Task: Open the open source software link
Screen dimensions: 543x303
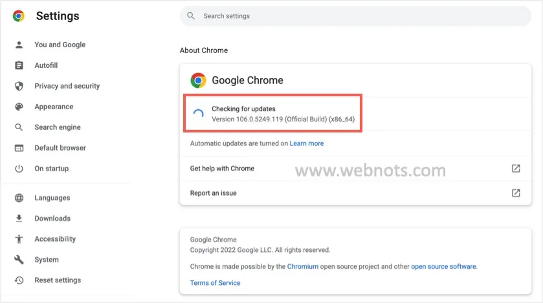Action: (x=443, y=266)
